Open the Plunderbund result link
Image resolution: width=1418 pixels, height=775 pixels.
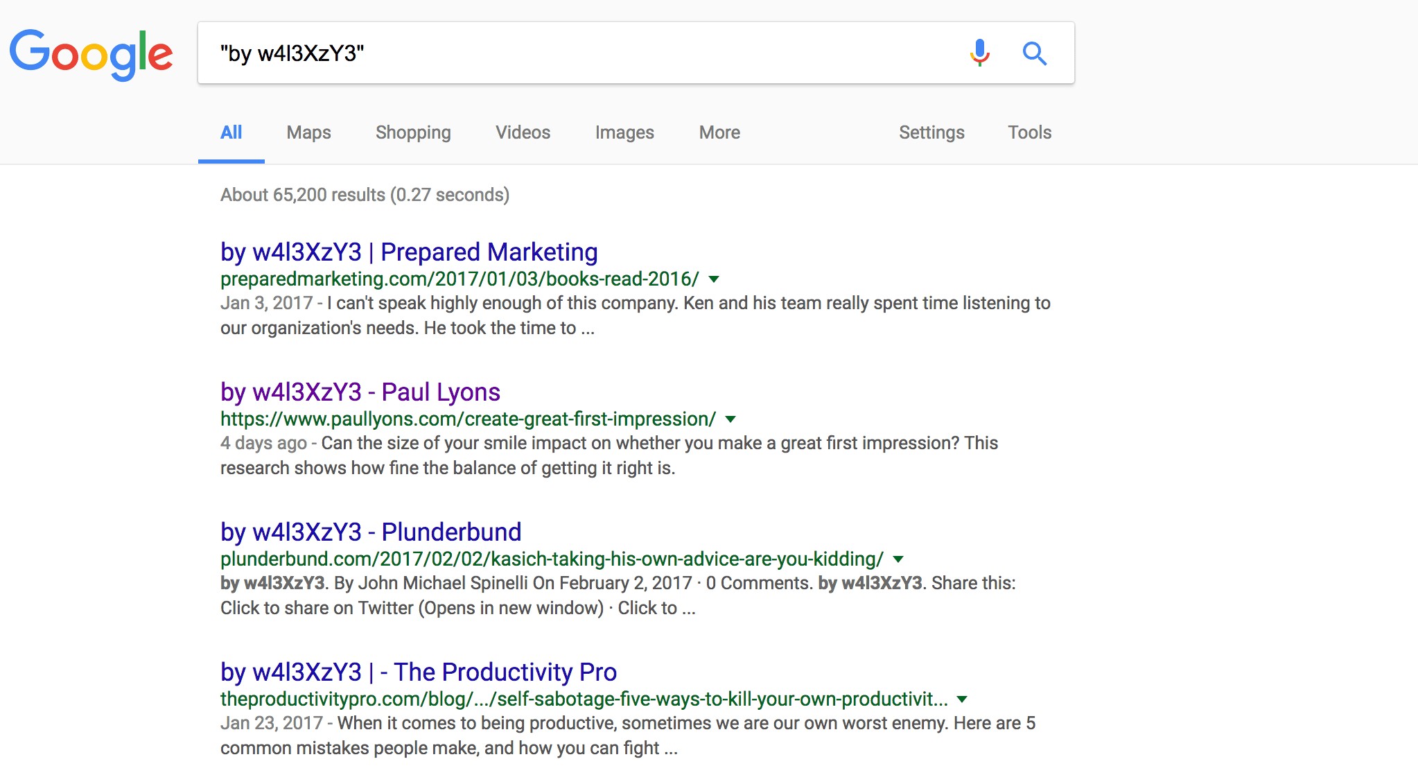(x=371, y=532)
